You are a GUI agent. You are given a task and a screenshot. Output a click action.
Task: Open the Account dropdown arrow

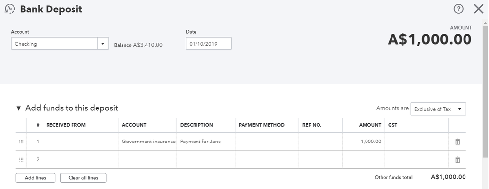click(x=102, y=44)
